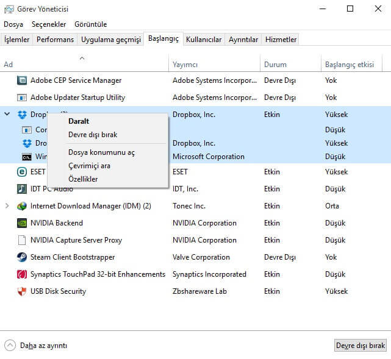Image resolution: width=391 pixels, height=359 pixels.
Task: Choose Devre dışı bırak in context menu
Action: point(108,135)
